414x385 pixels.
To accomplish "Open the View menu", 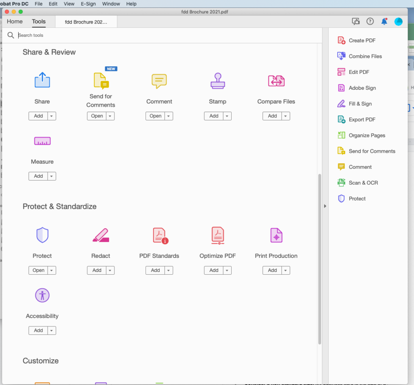I will pos(69,4).
